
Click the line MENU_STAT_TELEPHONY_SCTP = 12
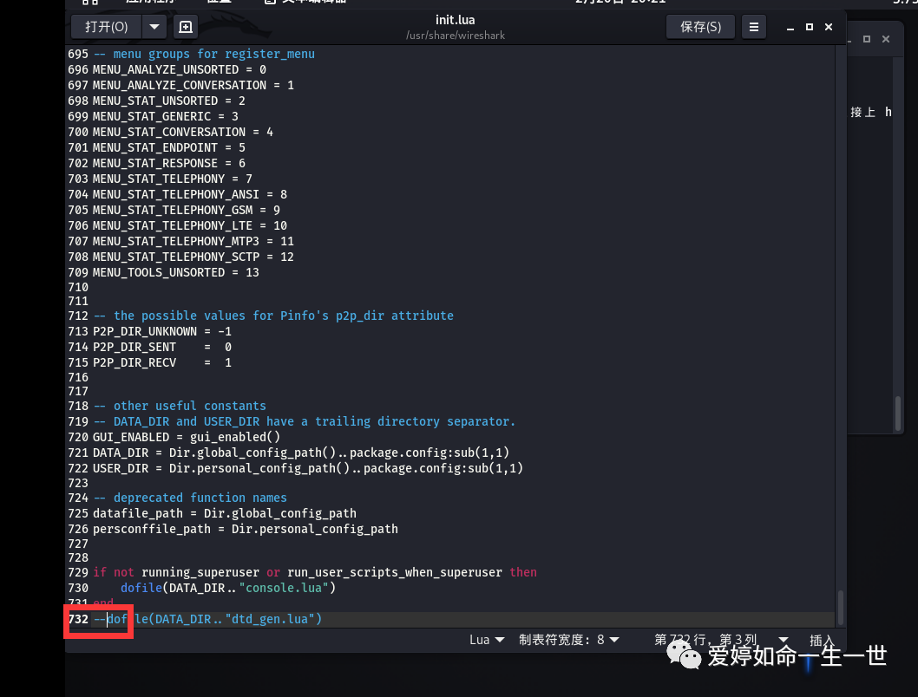[x=193, y=257]
